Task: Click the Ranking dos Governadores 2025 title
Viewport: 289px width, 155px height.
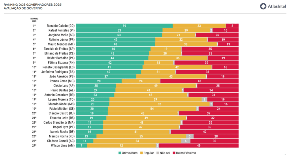Action: (32, 5)
